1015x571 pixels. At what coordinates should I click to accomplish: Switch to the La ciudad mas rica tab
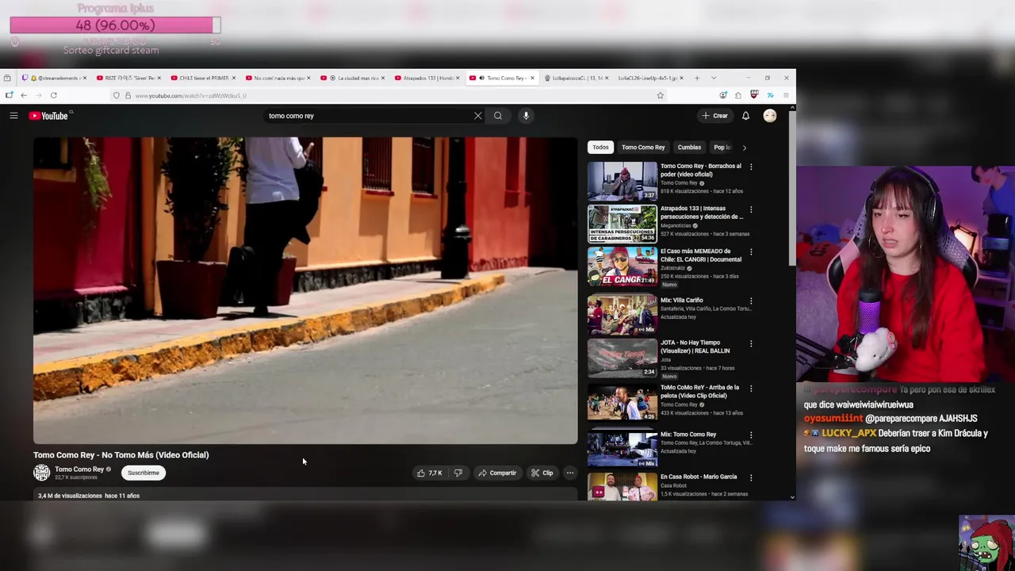coord(351,78)
